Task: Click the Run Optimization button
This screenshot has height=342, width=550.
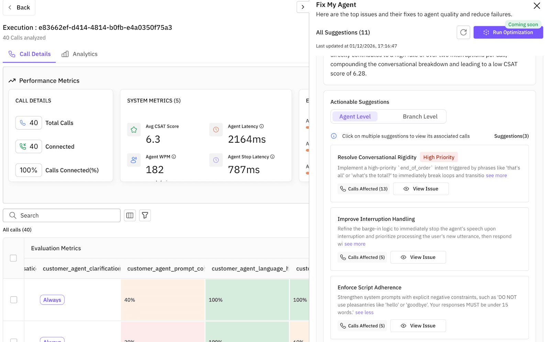Action: 508,32
